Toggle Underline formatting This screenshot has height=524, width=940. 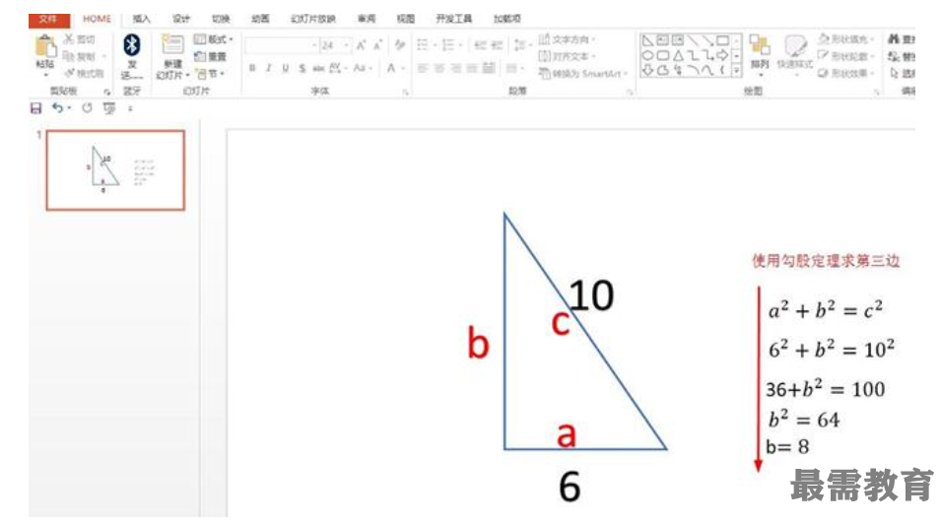(286, 68)
